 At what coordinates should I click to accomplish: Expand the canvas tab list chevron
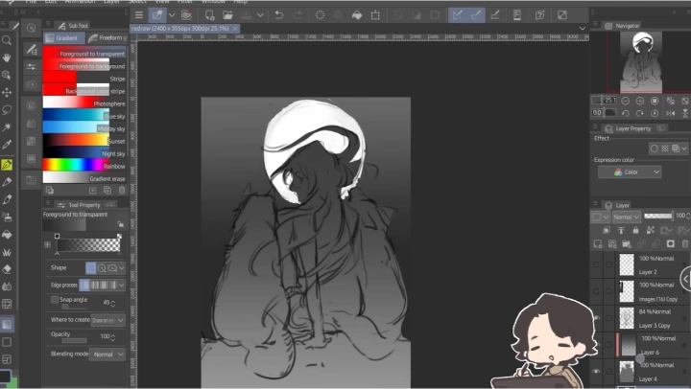pos(583,29)
